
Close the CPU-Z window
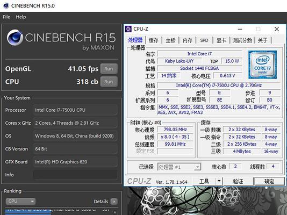277,29
